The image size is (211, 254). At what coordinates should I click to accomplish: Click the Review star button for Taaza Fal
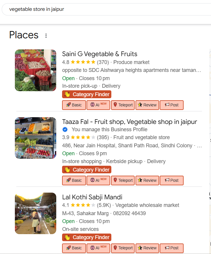(147, 180)
